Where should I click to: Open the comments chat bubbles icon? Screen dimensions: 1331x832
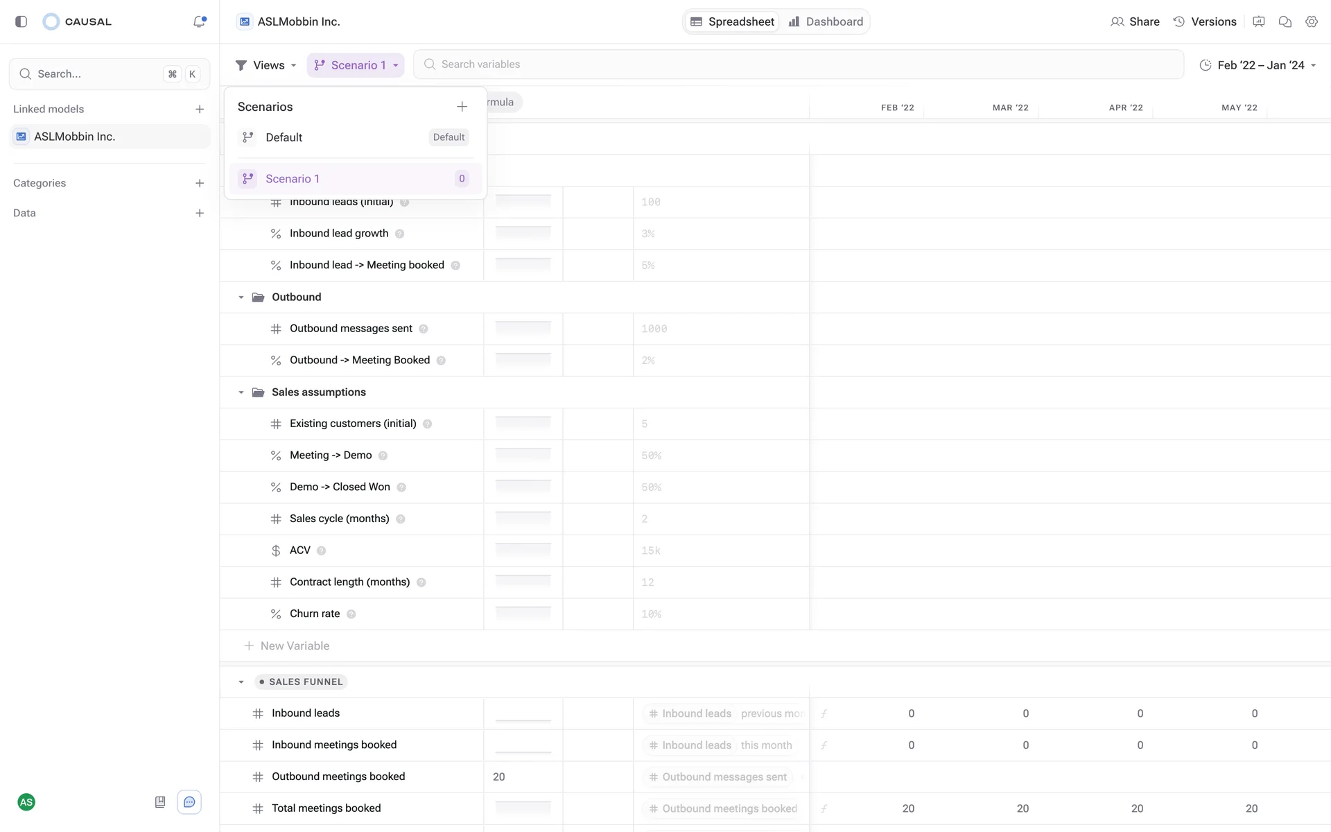point(1285,21)
